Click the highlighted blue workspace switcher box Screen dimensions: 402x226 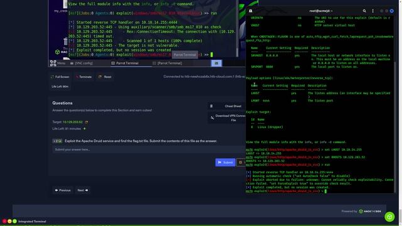click(216, 63)
